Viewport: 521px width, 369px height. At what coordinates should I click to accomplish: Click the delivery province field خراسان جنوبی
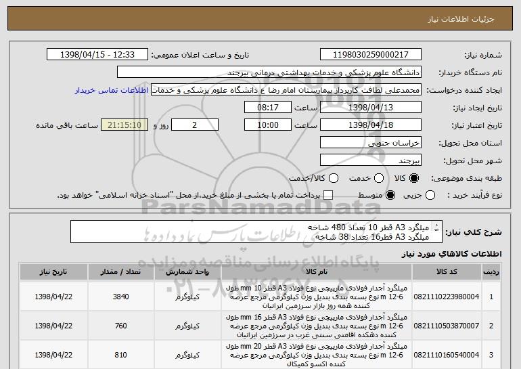(371, 143)
